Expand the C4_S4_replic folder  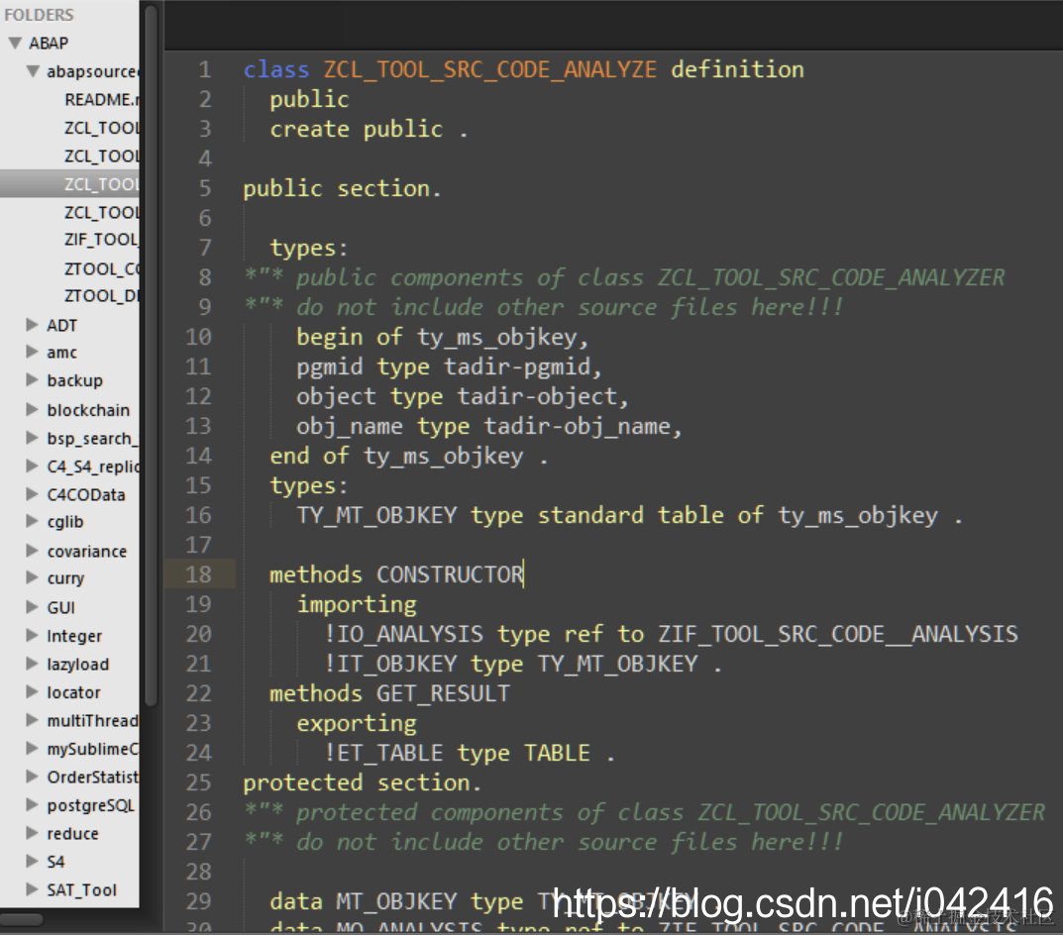coord(32,466)
